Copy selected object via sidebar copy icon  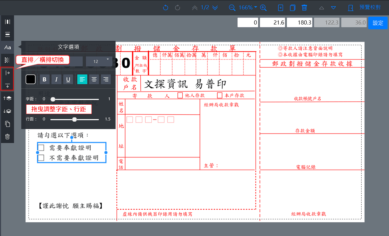point(8,124)
